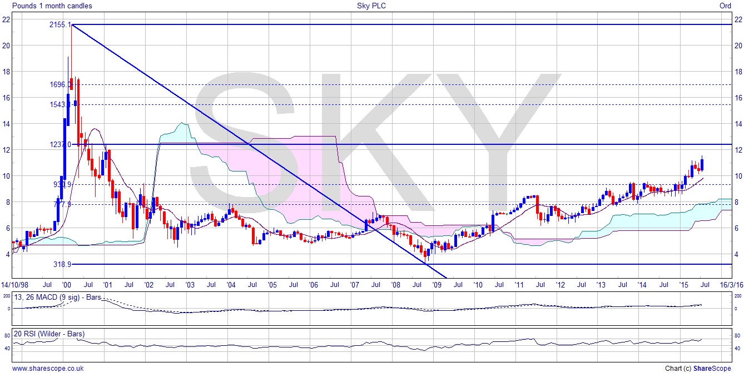Image resolution: width=744 pixels, height=373 pixels.
Task: Click the Ord share type label
Action: tap(725, 6)
